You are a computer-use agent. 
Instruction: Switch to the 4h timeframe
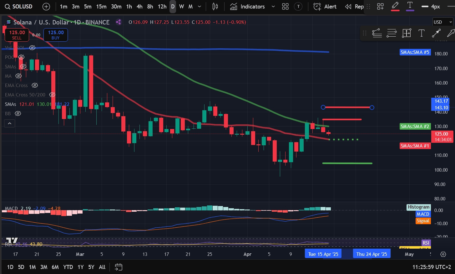[x=139, y=7]
